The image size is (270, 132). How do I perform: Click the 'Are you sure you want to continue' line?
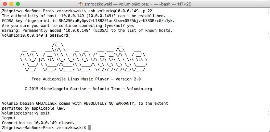[68, 26]
